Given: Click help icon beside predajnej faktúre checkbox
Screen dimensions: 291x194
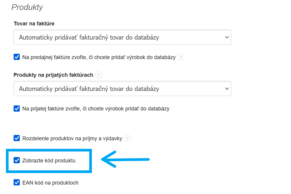Looking at the screenshot, I should [181, 57].
